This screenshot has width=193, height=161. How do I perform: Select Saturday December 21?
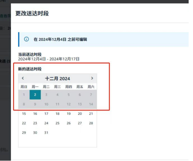[91, 114]
